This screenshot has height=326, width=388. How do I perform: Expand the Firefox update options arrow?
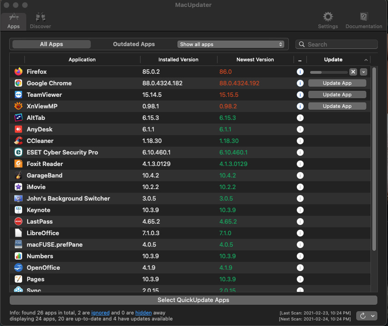click(363, 72)
